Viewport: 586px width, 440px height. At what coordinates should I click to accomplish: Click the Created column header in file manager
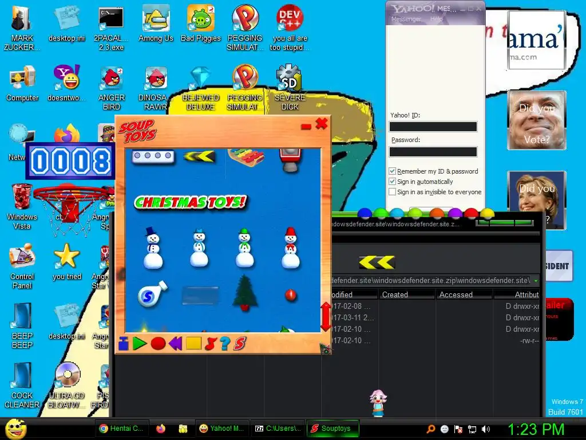407,294
